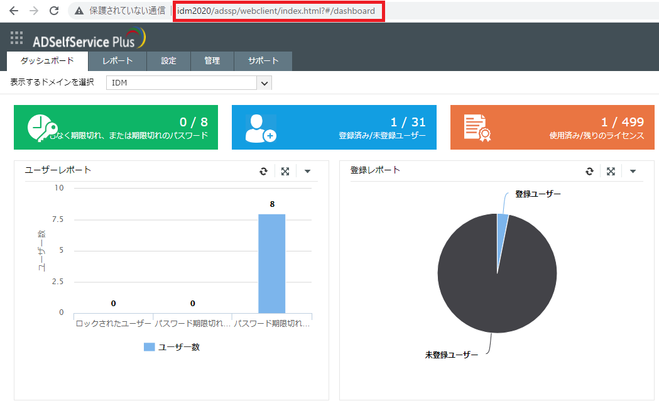Click the browser back arrow

(14, 11)
